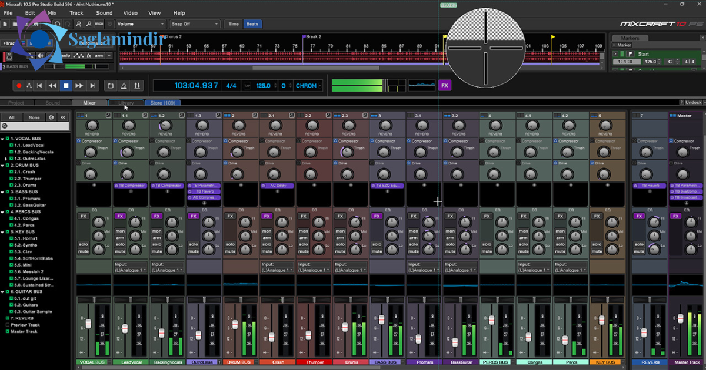Open the Store (109) tab

pyautogui.click(x=163, y=103)
